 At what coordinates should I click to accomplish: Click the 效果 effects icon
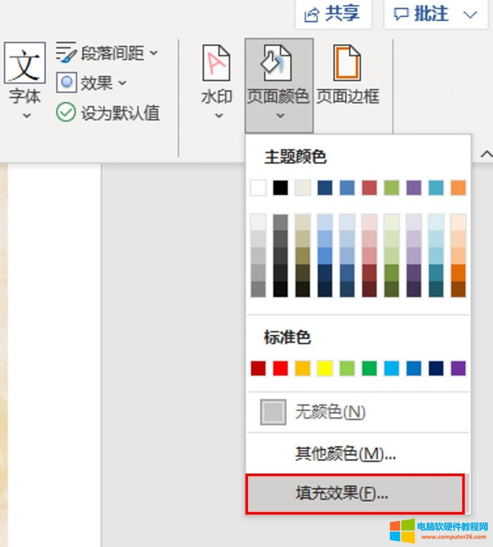(x=66, y=83)
